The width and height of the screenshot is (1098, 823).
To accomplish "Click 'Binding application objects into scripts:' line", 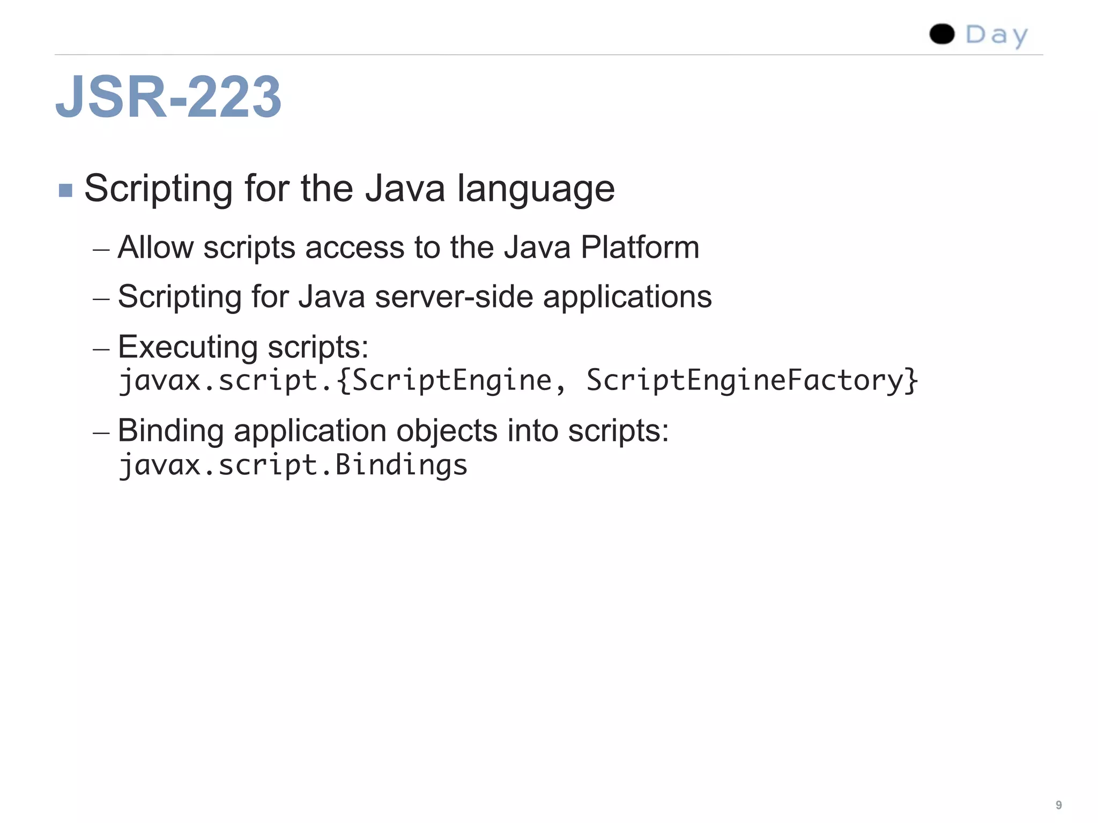I will tap(393, 431).
